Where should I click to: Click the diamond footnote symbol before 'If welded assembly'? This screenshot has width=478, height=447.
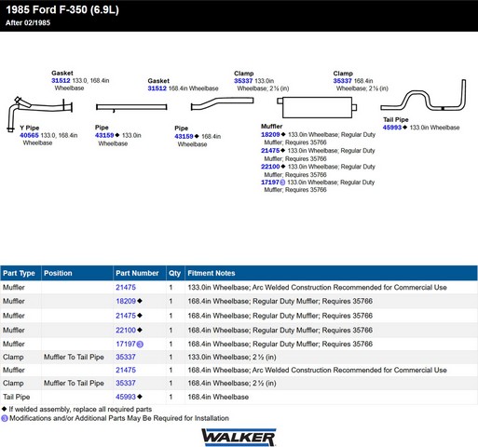click(x=4, y=409)
